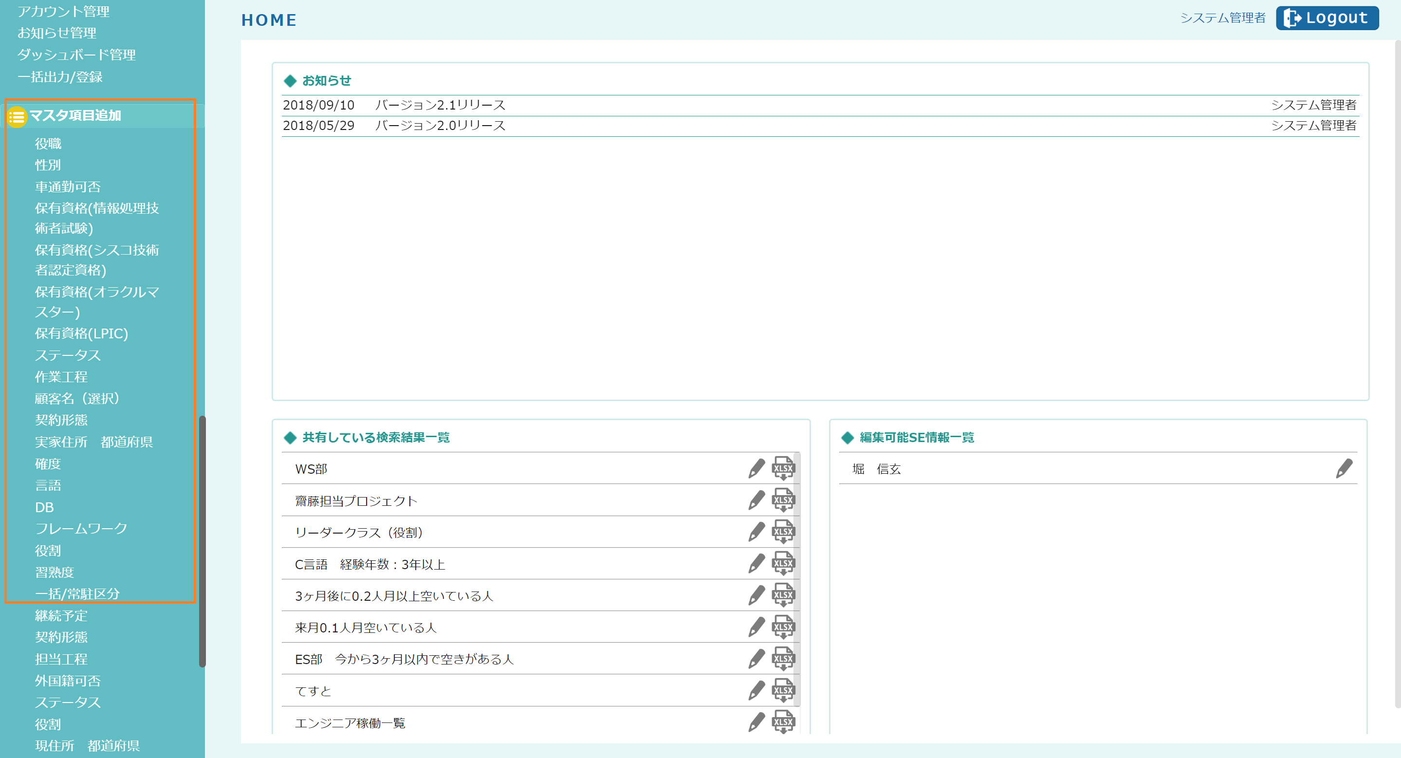1401x758 pixels.
Task: Edit the エンジニア稼働一覧 search result
Action: [x=756, y=722]
